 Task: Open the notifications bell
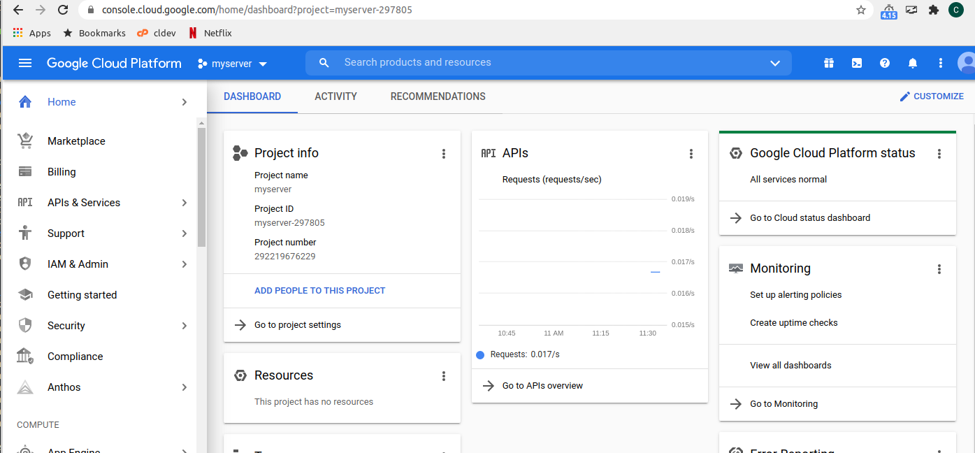pyautogui.click(x=913, y=63)
